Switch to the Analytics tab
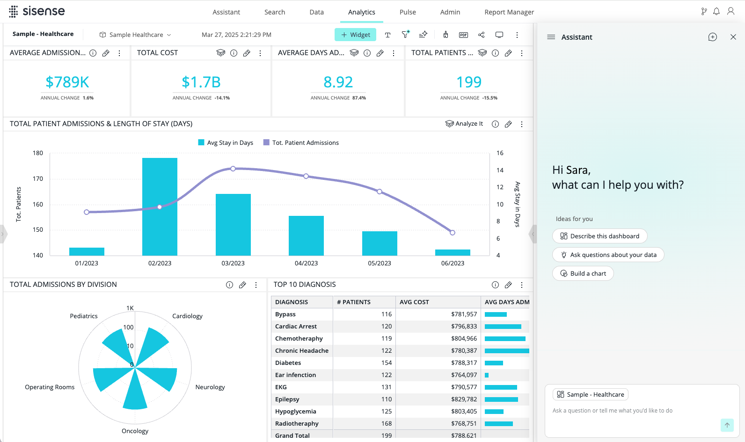 click(x=361, y=12)
